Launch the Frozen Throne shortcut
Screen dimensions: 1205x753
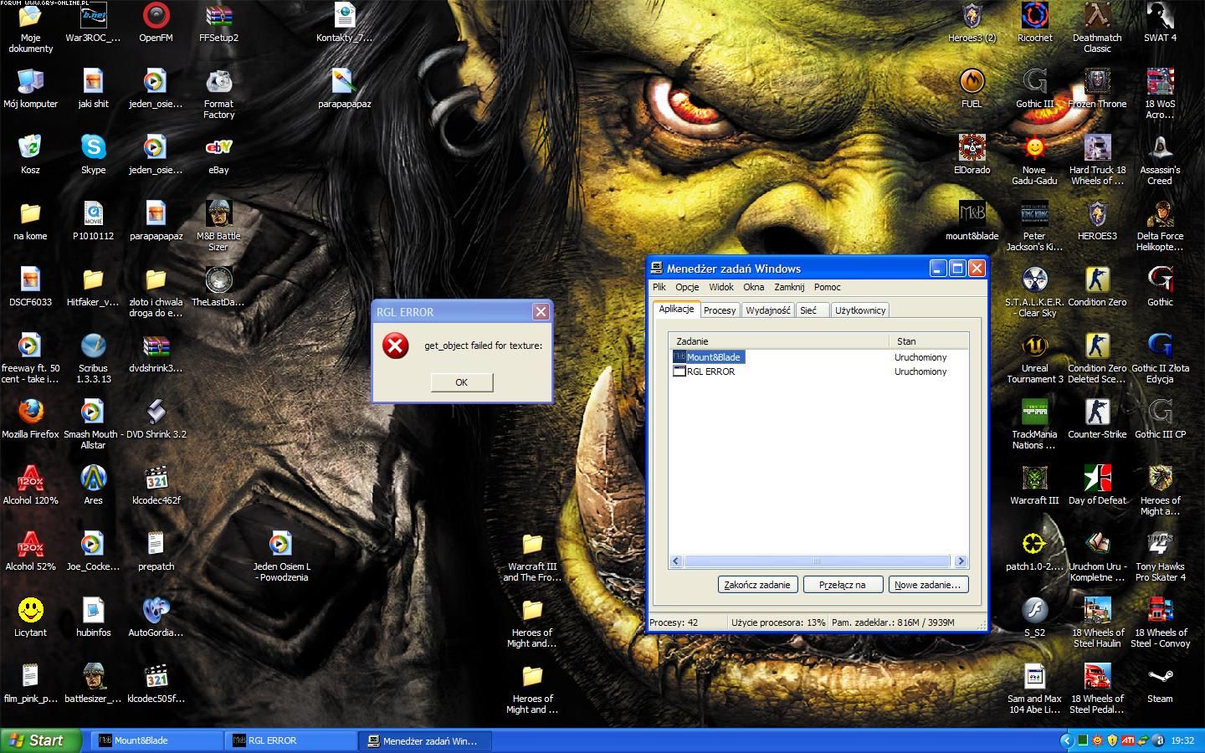pyautogui.click(x=1097, y=89)
